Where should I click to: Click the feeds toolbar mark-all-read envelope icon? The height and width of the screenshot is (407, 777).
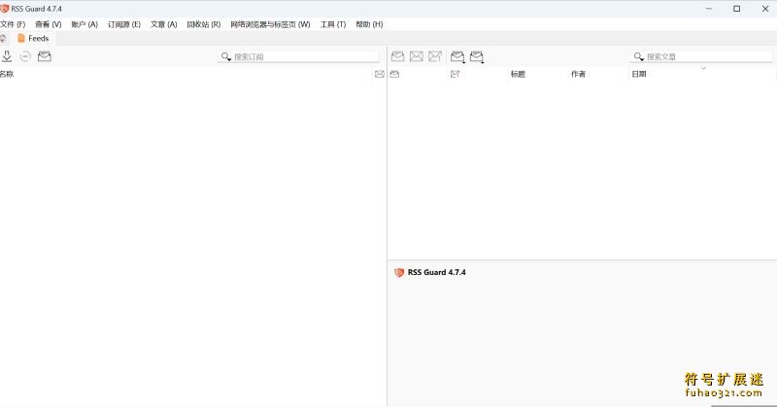45,56
